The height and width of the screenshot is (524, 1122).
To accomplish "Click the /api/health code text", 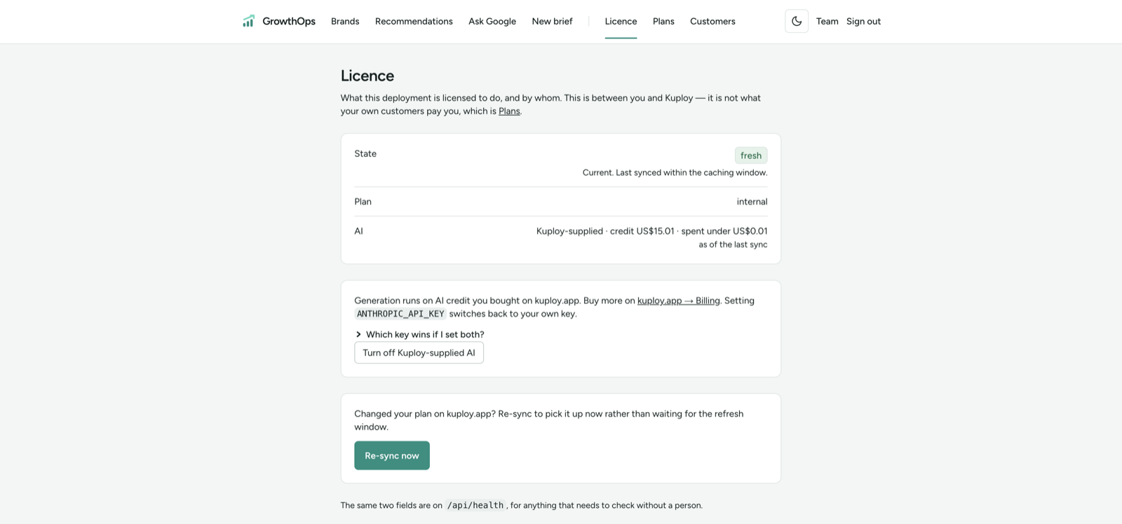I will [x=475, y=505].
